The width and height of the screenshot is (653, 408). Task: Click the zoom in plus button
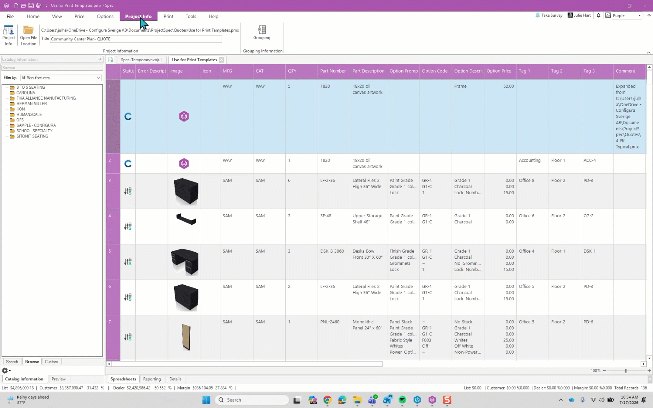click(x=649, y=371)
